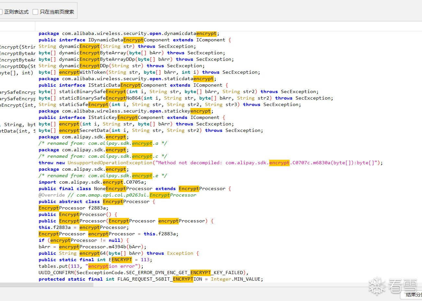
Task: Select the dynamicEncryptByteArrayDDp result line
Action: click(136, 59)
